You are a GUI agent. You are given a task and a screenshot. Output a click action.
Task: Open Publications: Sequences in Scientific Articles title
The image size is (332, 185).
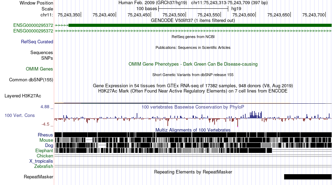[193, 47]
